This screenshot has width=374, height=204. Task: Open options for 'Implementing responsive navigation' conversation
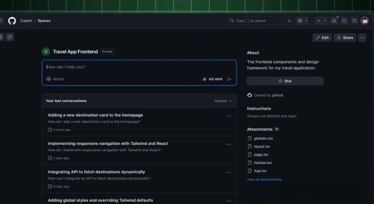(229, 144)
